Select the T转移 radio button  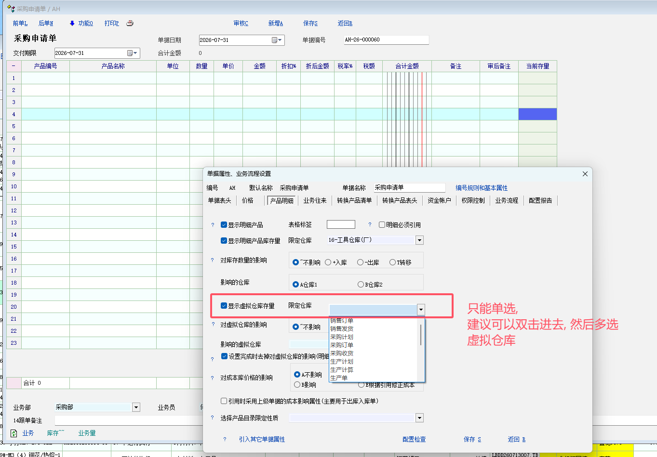coord(392,262)
